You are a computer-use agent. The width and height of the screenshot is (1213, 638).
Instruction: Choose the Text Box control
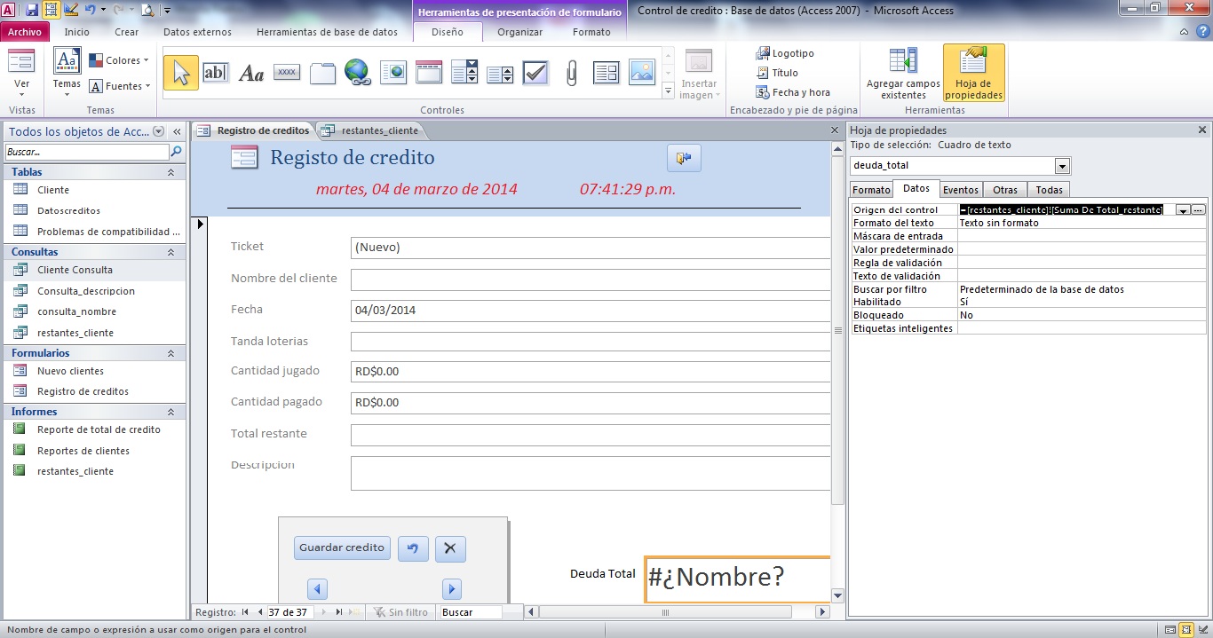click(x=216, y=73)
